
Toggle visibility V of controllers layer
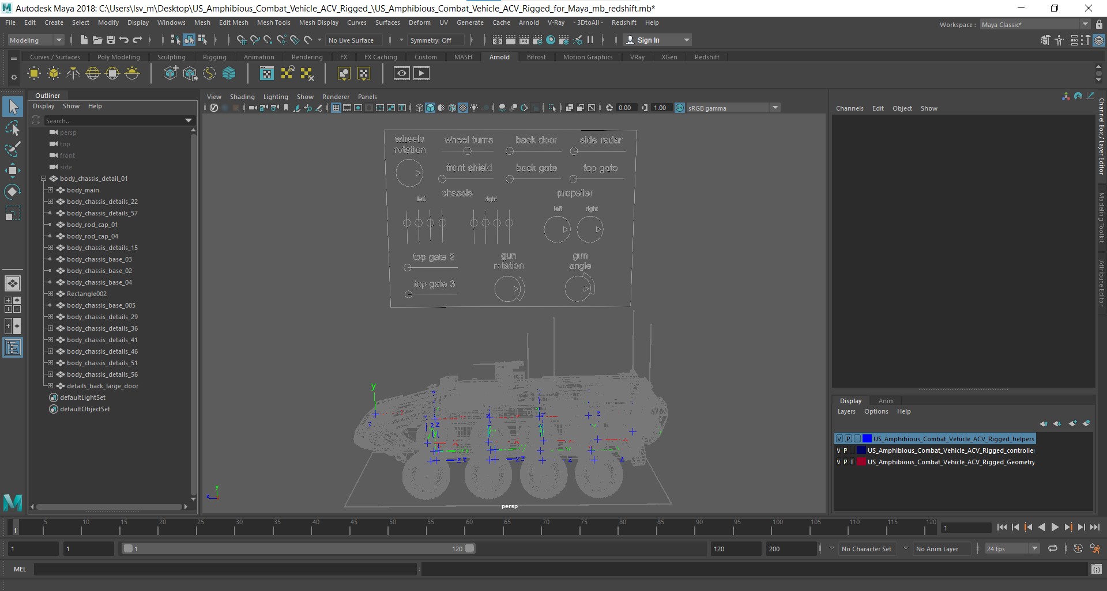[839, 450]
